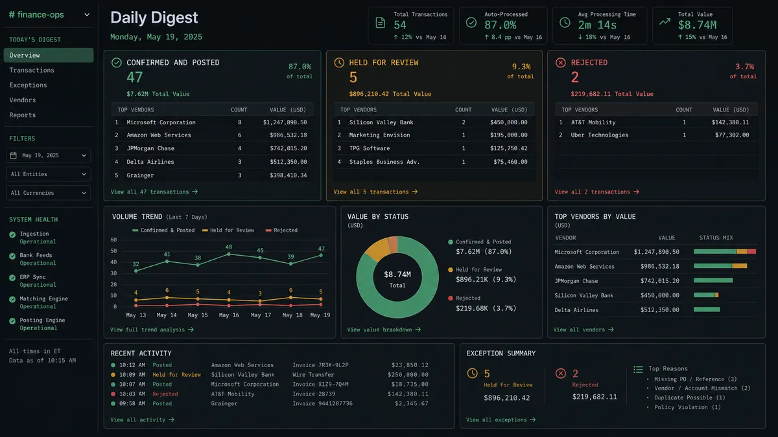Click View all 5 transactions link
This screenshot has width=778, height=437.
click(375, 192)
